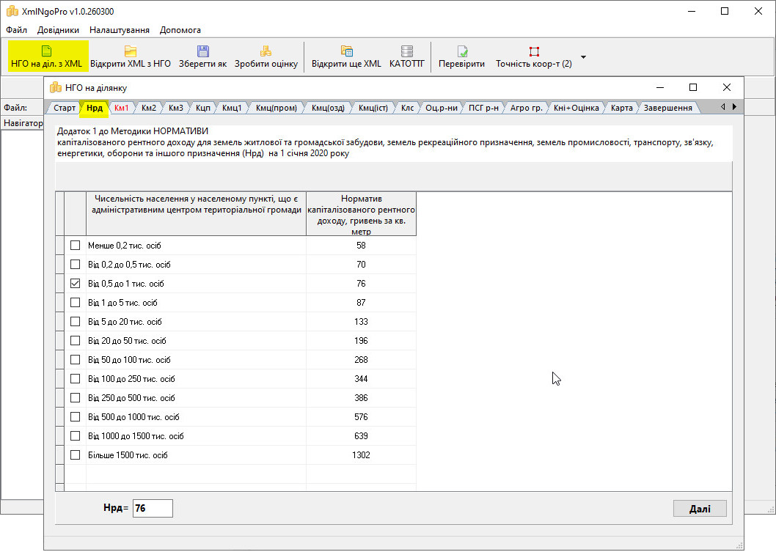Click Зберегти як floppy disk icon

[202, 51]
